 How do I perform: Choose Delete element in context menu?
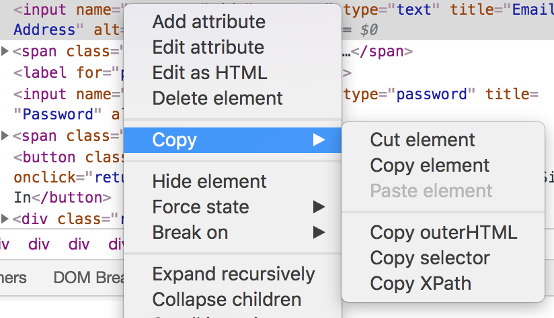(x=232, y=99)
